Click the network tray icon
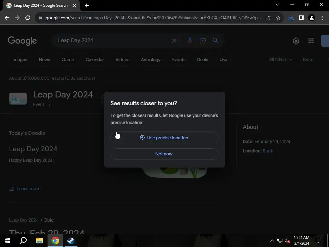This screenshot has width=329, height=247. (280, 241)
